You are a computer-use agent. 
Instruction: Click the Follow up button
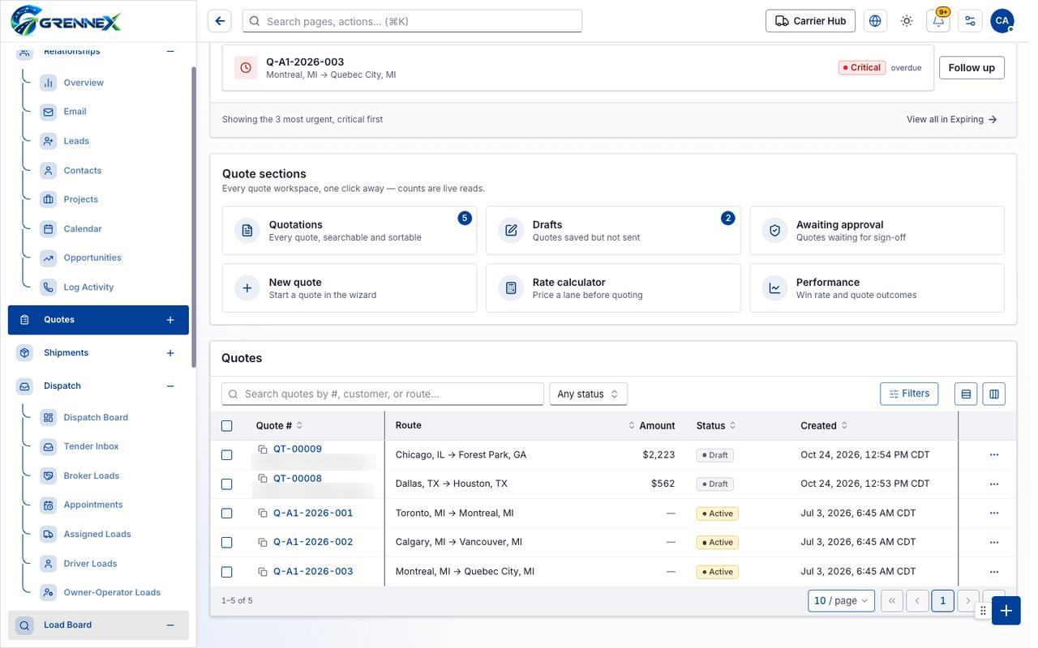click(972, 68)
